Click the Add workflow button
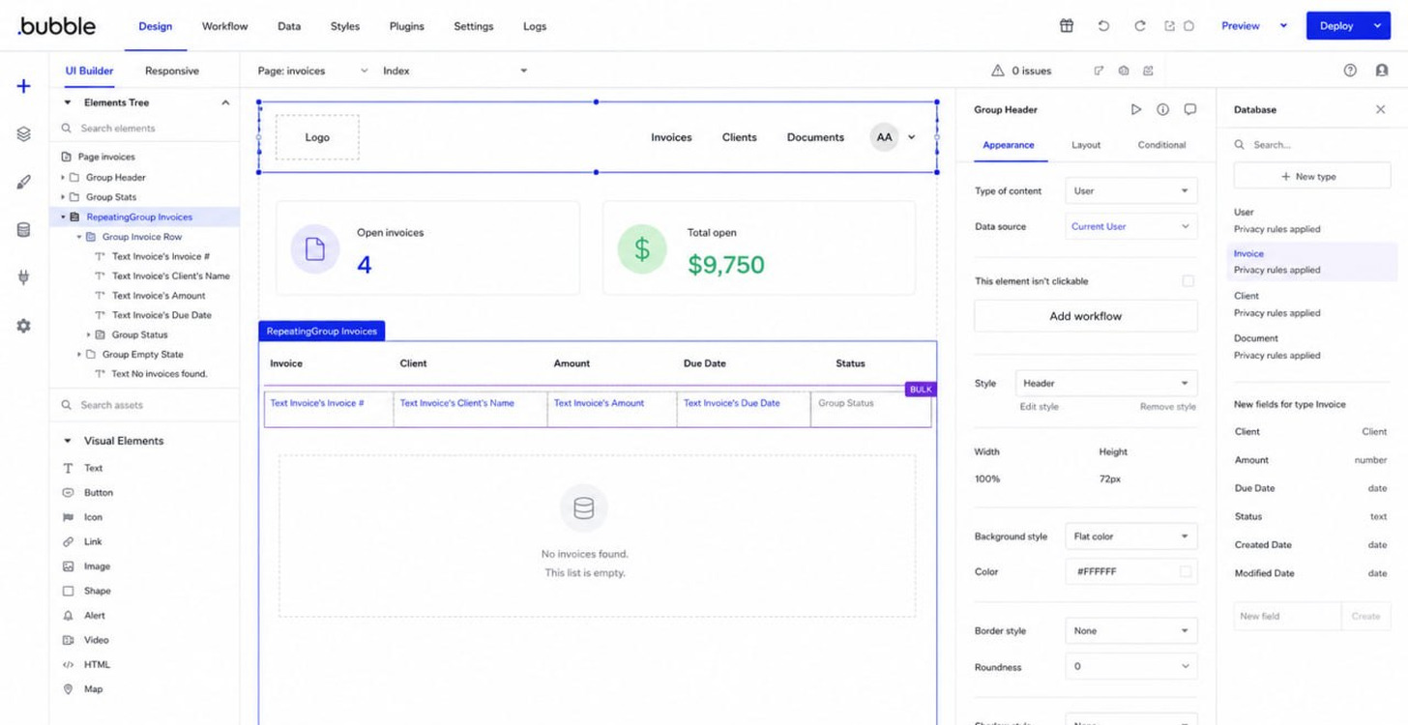Screen dimensions: 1408x725 click(1085, 316)
